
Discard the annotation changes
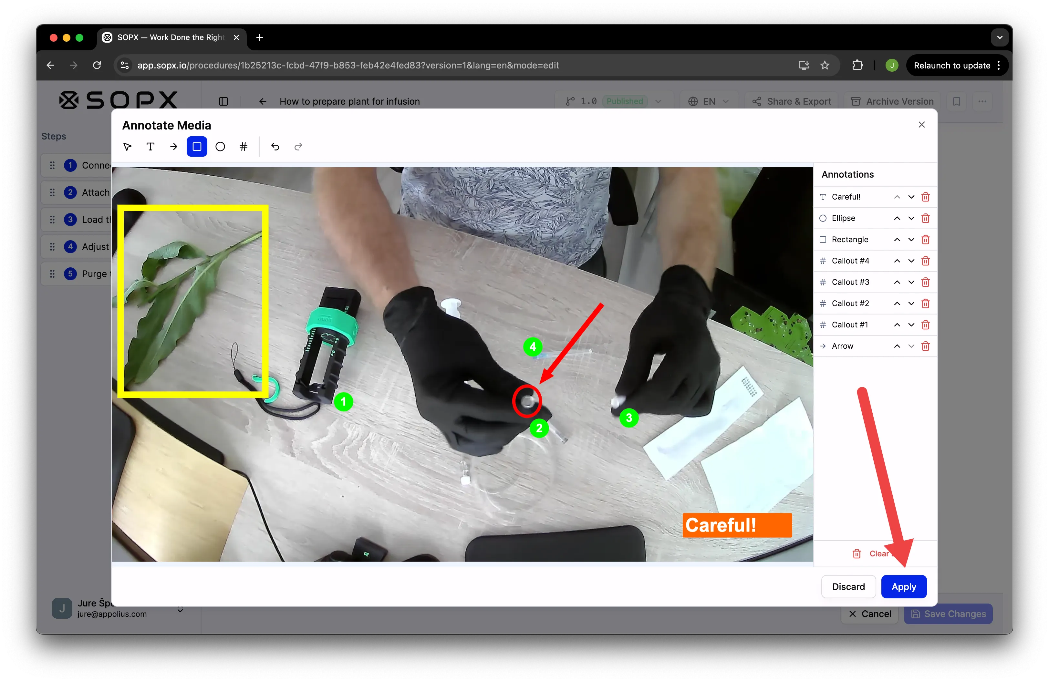[x=848, y=587]
